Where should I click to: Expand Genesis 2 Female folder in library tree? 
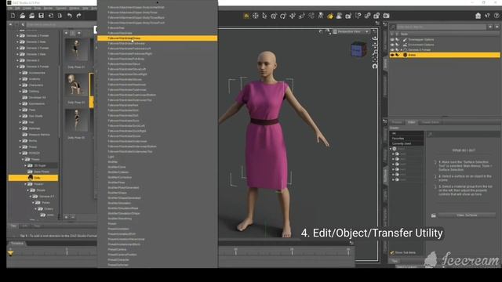(x=17, y=35)
